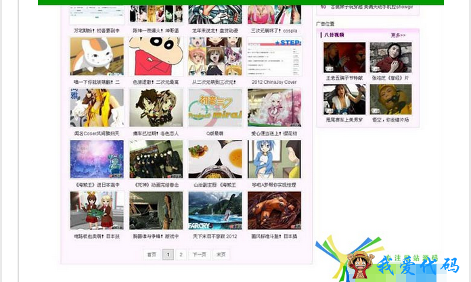Click video title '张柏芝《曾经》片'

pyautogui.click(x=390, y=78)
